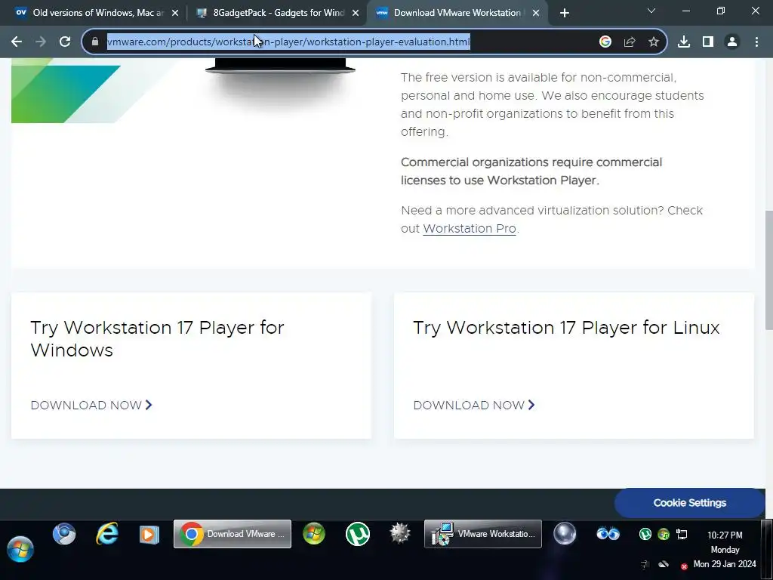Open a new browser tab
This screenshot has height=580, width=773.
[x=565, y=13]
